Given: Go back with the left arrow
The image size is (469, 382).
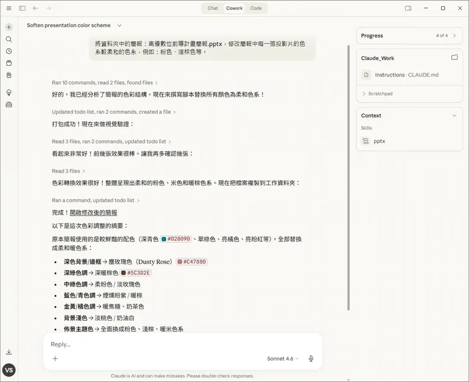Looking at the screenshot, I should (35, 8).
